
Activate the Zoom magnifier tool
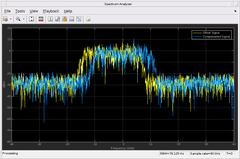click(18, 19)
